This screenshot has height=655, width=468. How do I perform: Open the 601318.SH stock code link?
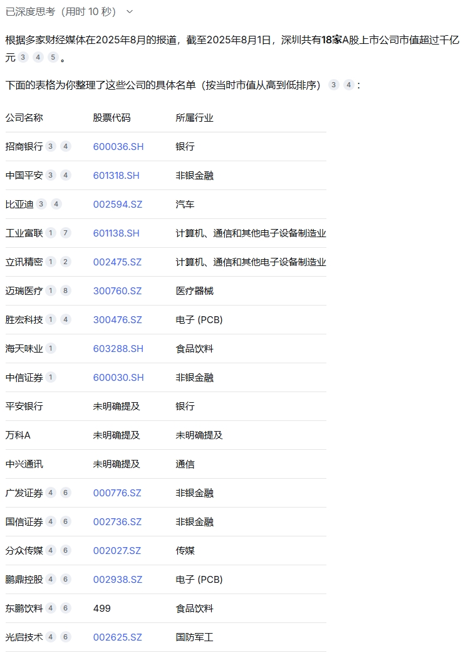click(x=116, y=176)
